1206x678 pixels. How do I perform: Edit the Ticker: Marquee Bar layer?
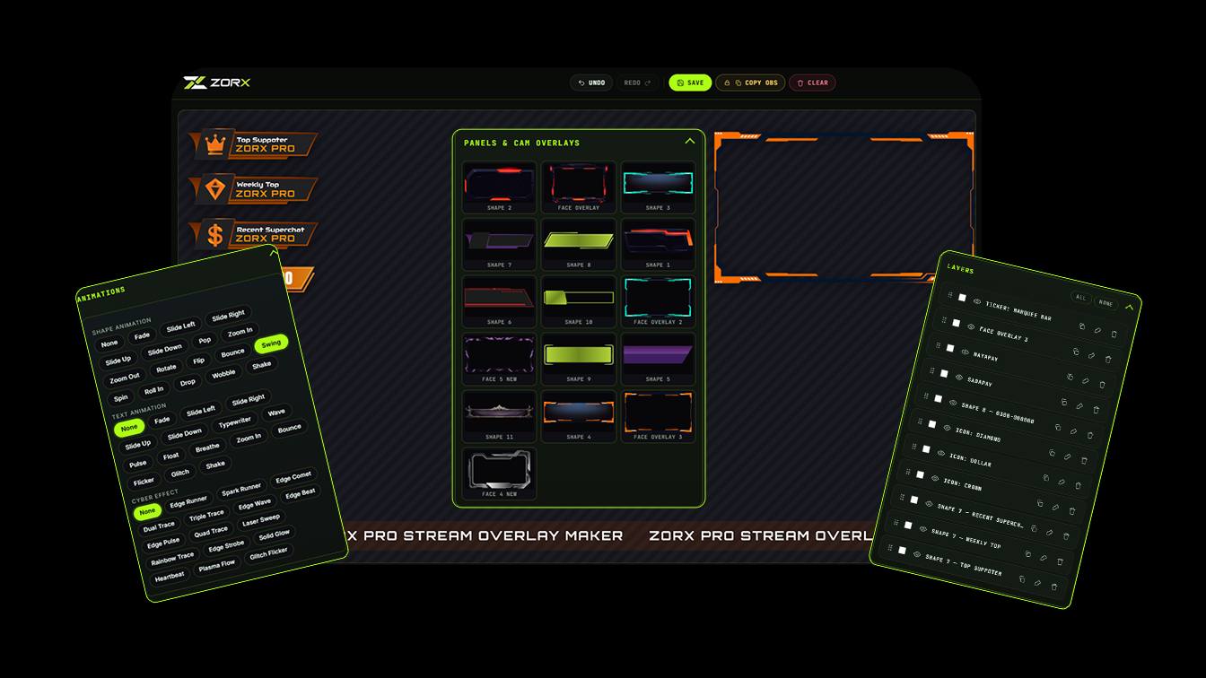1097,330
